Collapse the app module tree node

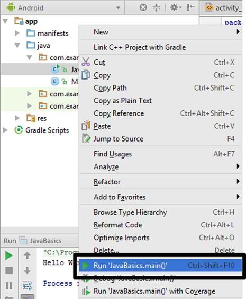[5, 21]
